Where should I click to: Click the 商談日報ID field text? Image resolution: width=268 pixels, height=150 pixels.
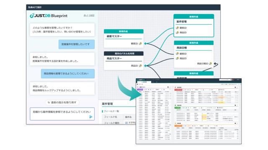[203, 63]
